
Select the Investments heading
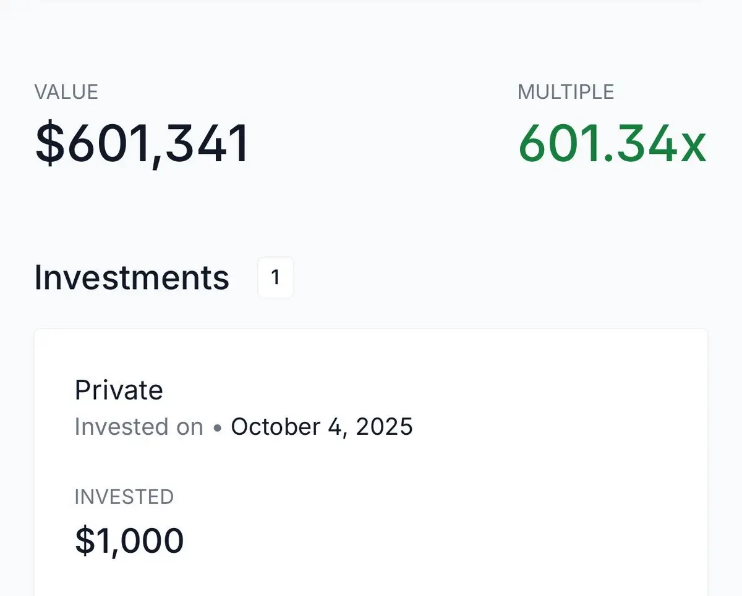132,277
